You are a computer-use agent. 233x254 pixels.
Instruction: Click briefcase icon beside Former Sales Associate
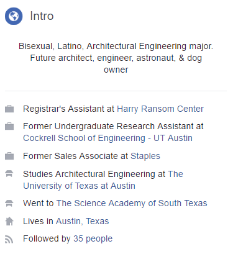[x=9, y=156]
